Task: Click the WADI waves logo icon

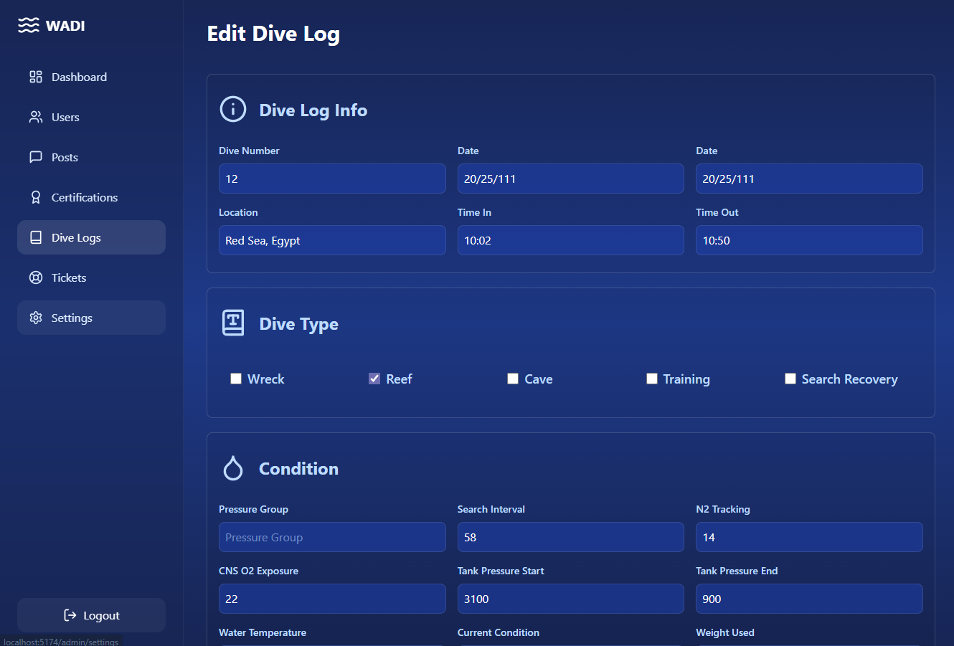Action: point(29,26)
